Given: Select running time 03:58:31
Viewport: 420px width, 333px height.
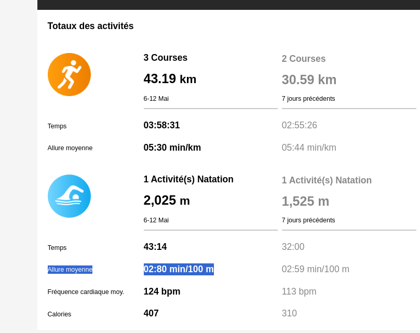Looking at the screenshot, I should pyautogui.click(x=161, y=125).
